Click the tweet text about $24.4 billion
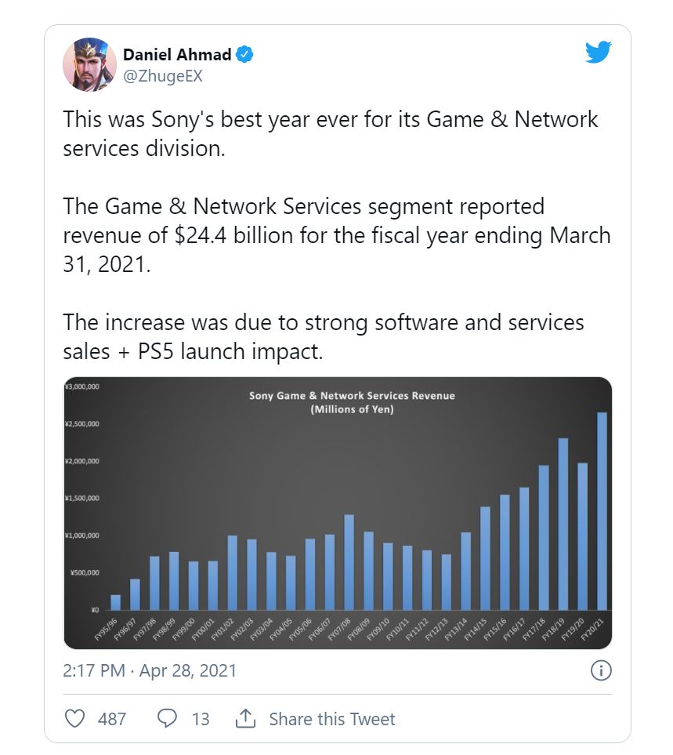 (337, 235)
